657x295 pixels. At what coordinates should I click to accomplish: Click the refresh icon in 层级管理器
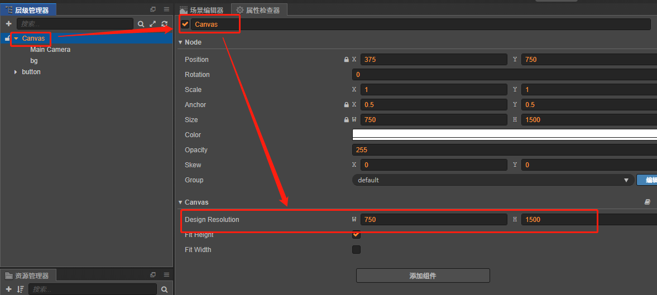(x=165, y=24)
